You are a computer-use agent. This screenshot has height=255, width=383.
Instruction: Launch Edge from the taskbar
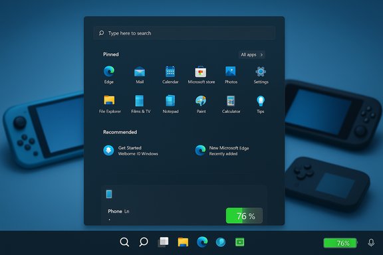click(202, 242)
